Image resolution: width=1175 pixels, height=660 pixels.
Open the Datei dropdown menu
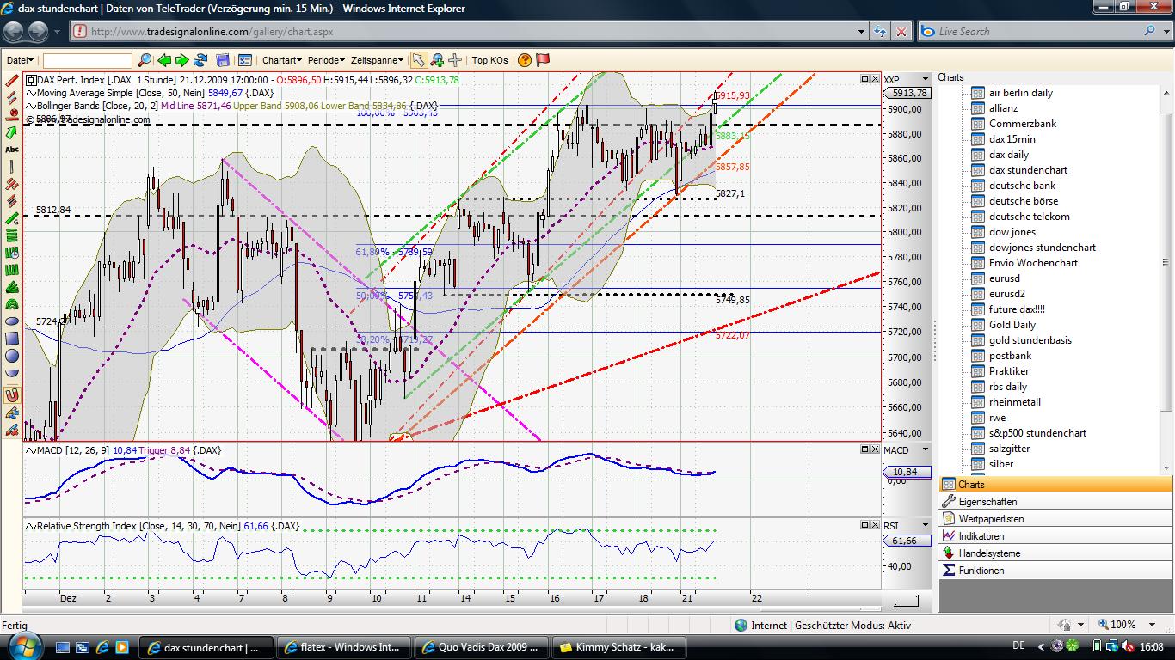click(x=21, y=60)
